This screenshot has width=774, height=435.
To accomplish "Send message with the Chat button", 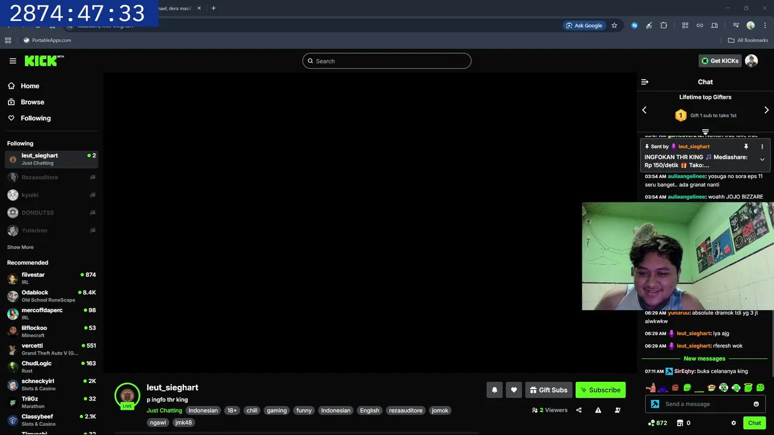I will 754,423.
